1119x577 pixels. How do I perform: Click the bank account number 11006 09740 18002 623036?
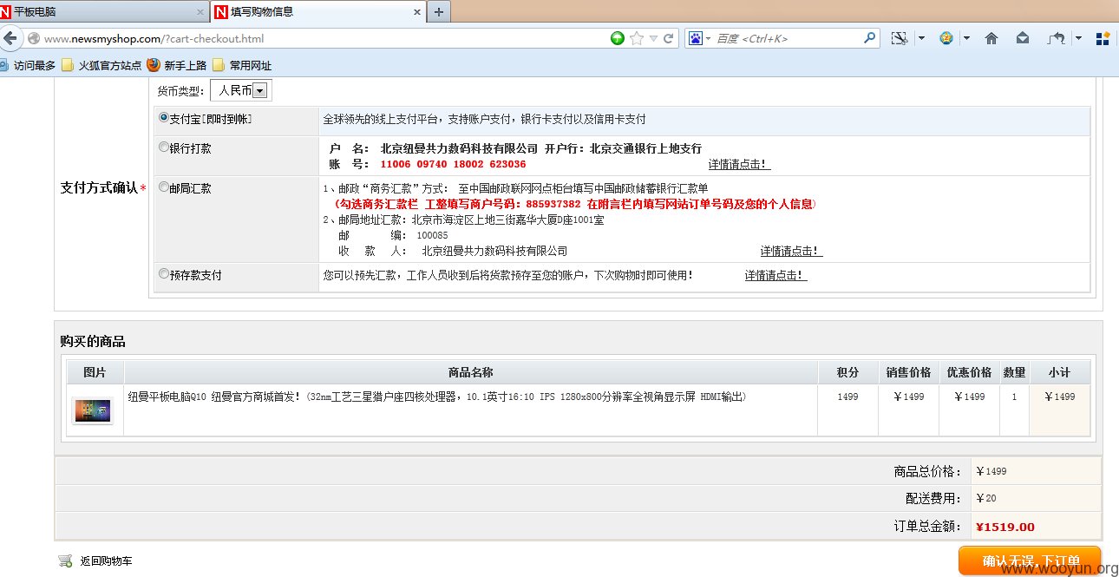pos(453,164)
